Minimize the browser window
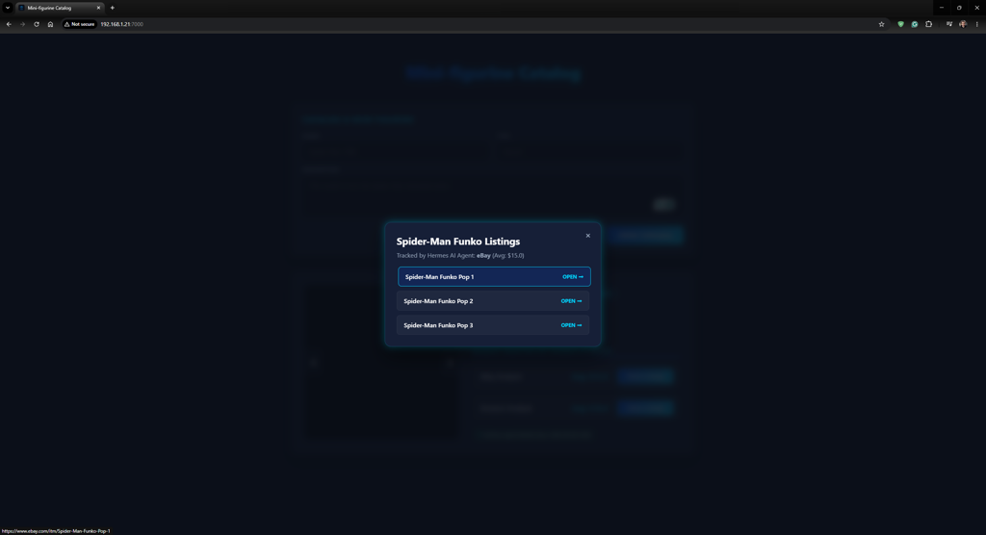Image resolution: width=986 pixels, height=535 pixels. [x=942, y=8]
